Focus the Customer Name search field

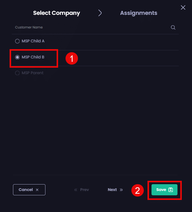[x=90, y=28]
